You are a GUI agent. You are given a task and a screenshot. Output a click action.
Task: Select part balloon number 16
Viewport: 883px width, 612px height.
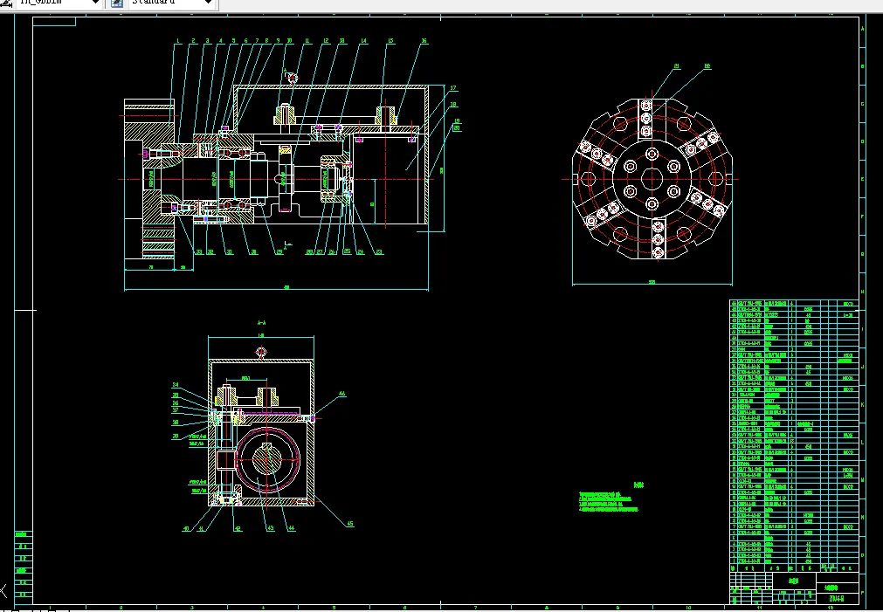pos(424,41)
